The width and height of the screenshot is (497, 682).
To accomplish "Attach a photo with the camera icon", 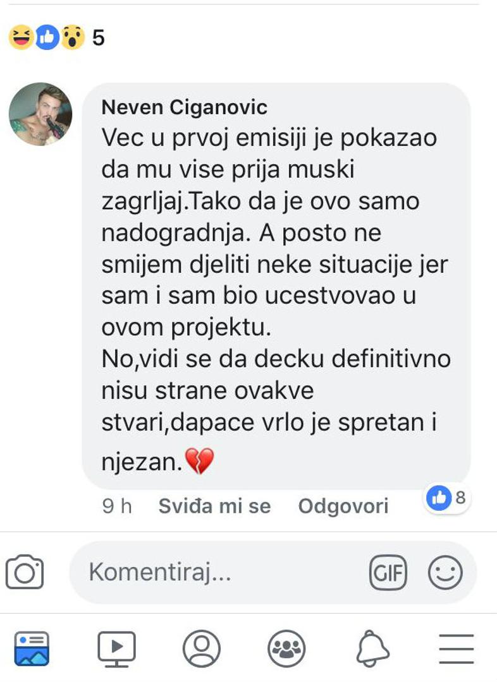I will (25, 573).
